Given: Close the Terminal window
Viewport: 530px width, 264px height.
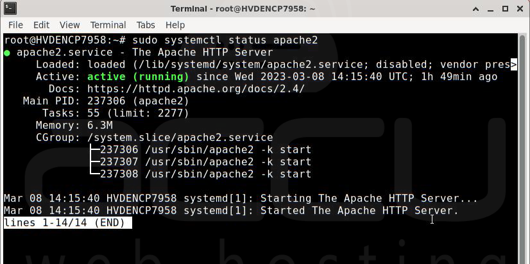Looking at the screenshot, I should (520, 9).
